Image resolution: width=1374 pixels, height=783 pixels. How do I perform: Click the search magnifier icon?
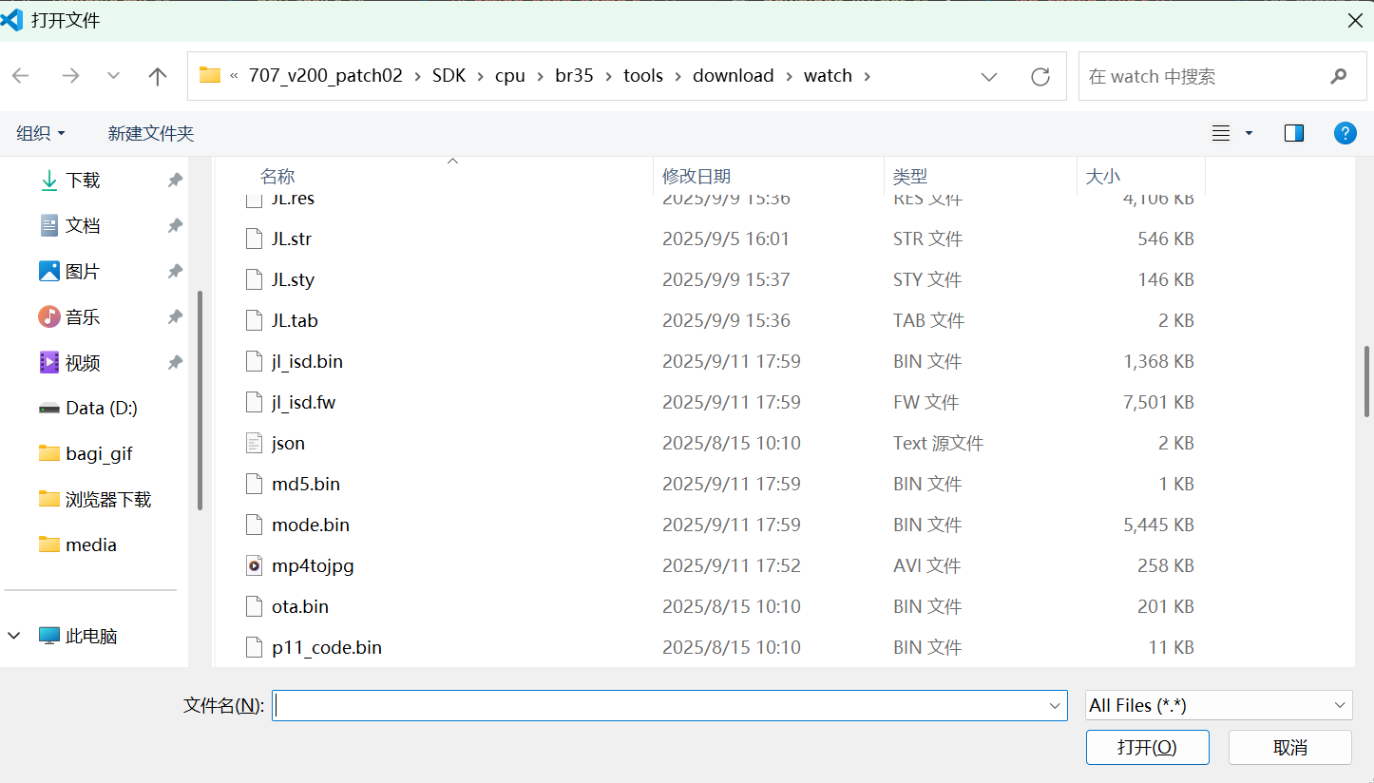tap(1339, 76)
